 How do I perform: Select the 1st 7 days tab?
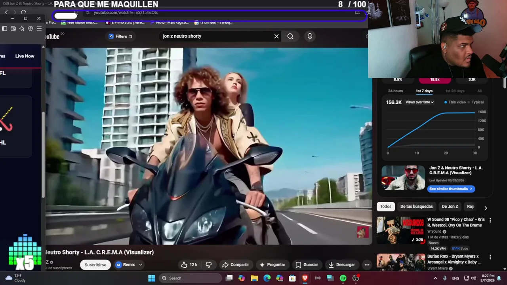[x=424, y=91]
